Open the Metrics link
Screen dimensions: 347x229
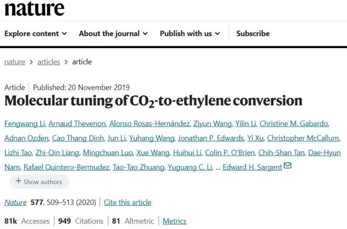click(174, 221)
